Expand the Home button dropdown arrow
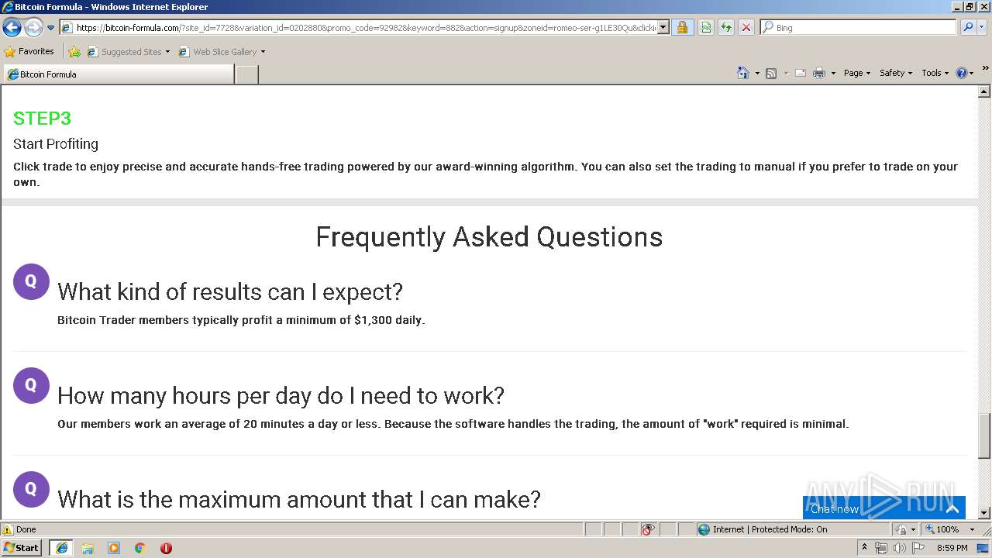The image size is (992, 558). point(756,73)
